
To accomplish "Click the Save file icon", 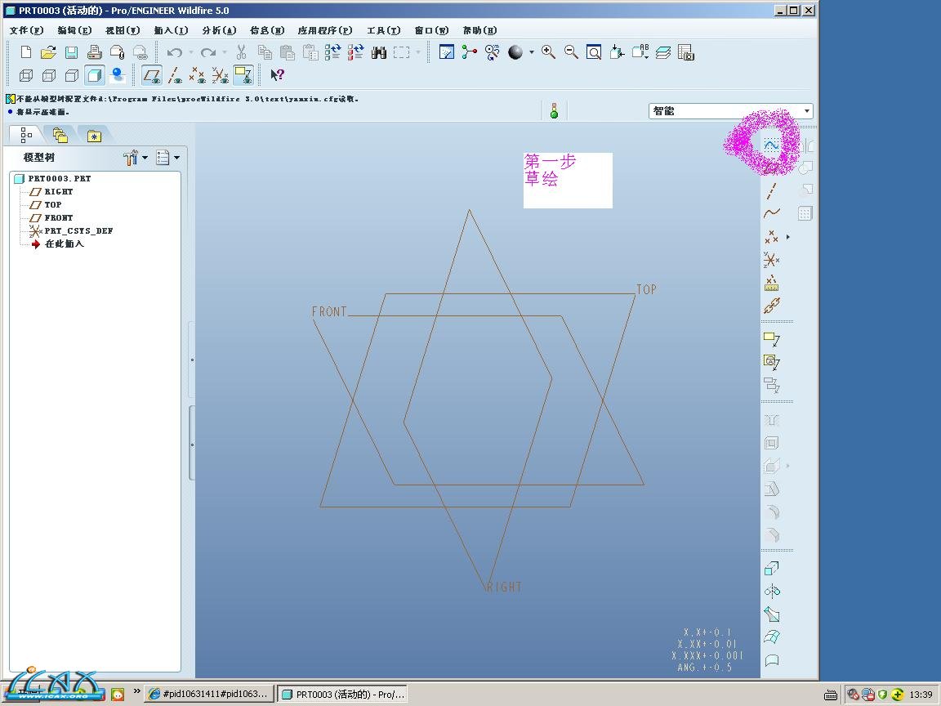I will click(x=72, y=52).
